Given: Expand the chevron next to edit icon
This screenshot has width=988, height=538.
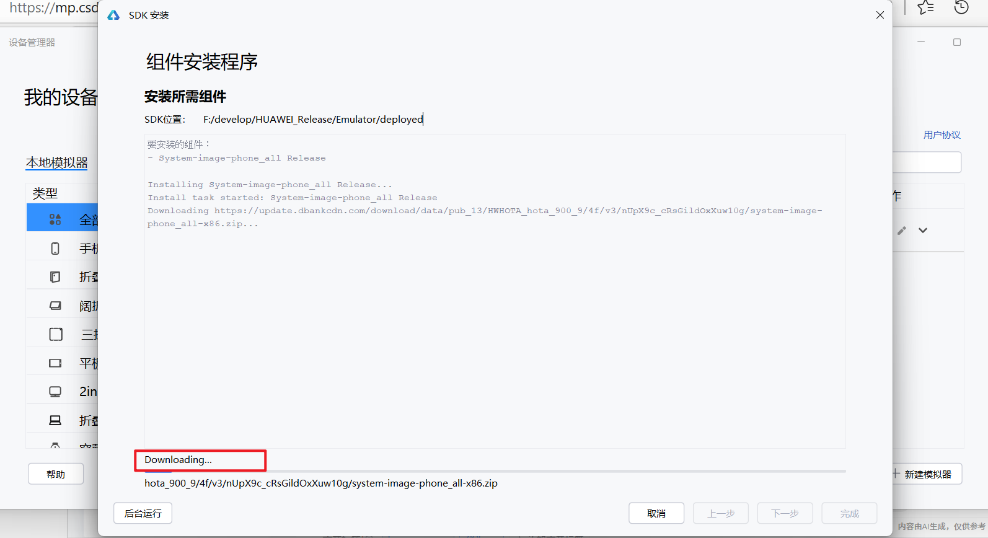Looking at the screenshot, I should [923, 231].
